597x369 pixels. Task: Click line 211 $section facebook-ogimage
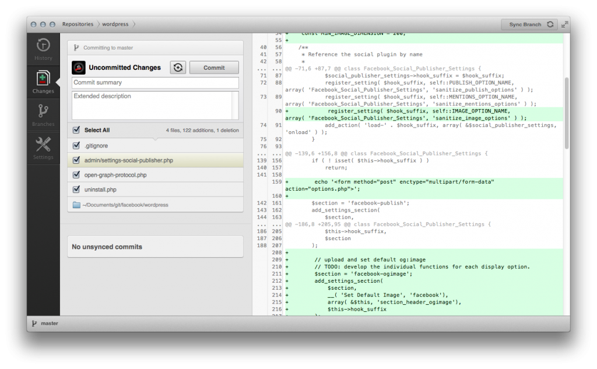[x=363, y=274]
